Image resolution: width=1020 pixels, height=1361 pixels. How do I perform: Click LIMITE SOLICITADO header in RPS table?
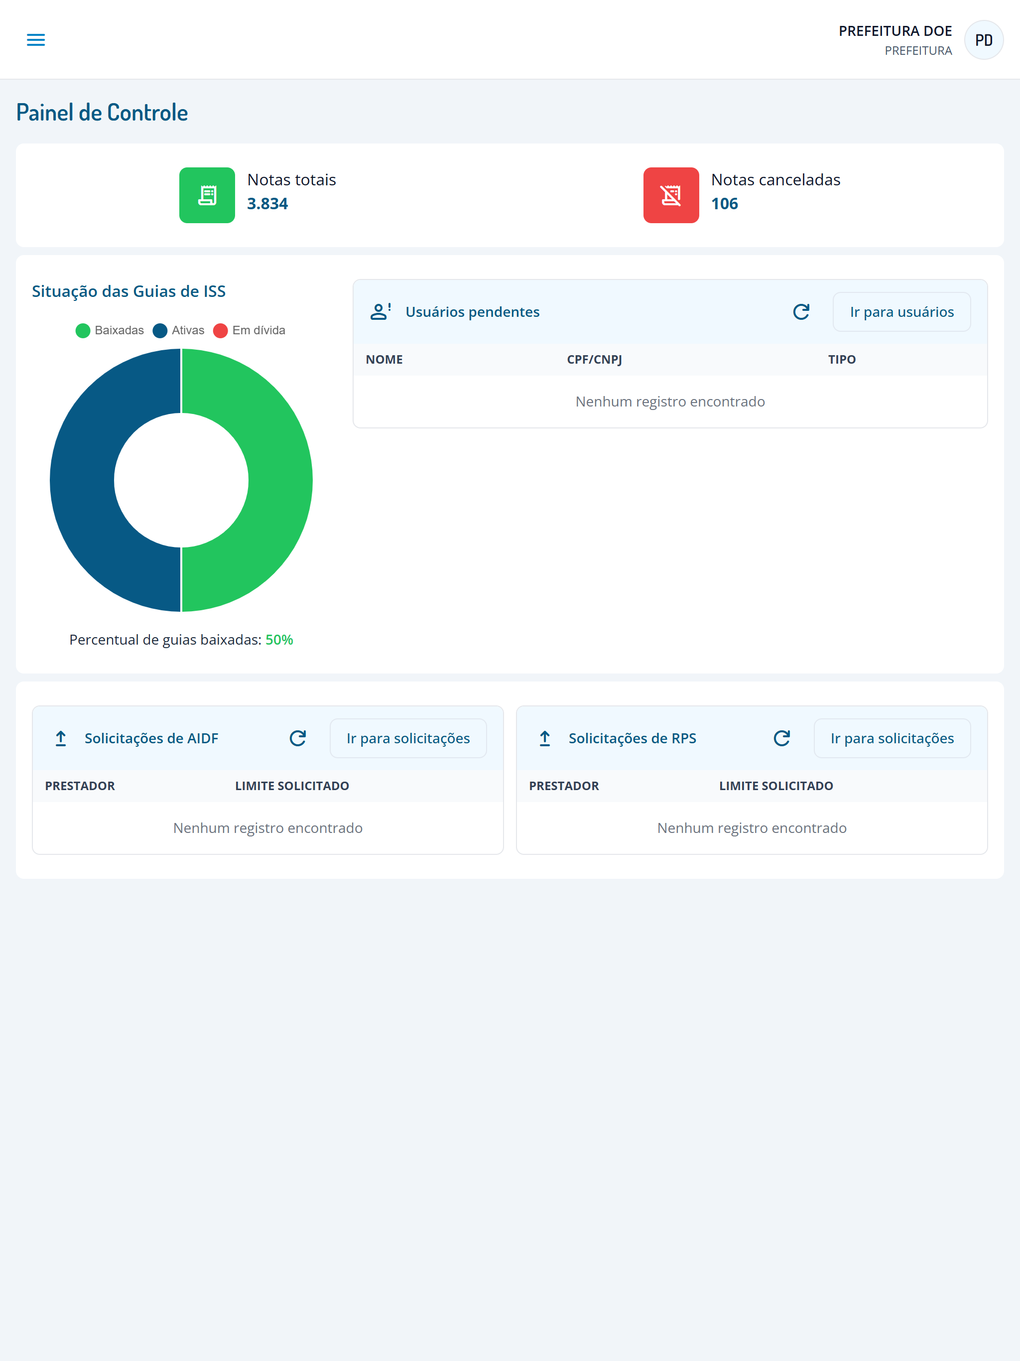point(776,786)
